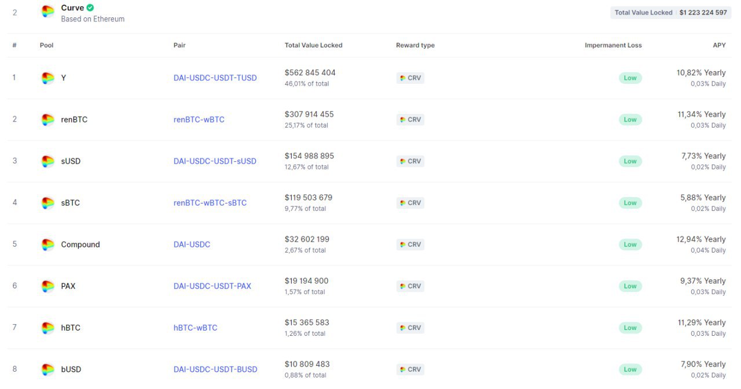Screen dimensions: 741x389
Task: Click the CRV reward badge in renBTC row
Action: (x=410, y=120)
